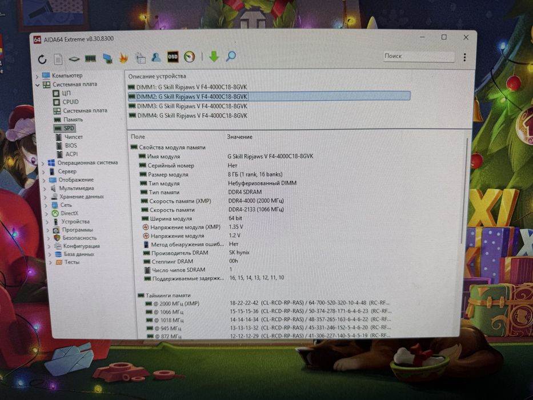The width and height of the screenshot is (533, 400).
Task: Open the three-dot options menu
Action: point(464,57)
